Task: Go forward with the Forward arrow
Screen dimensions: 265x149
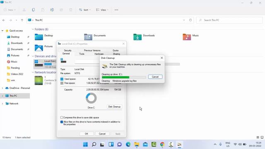Action: 10,20
